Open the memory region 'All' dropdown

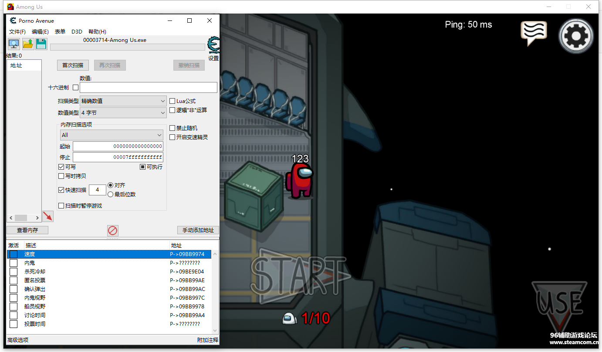111,135
